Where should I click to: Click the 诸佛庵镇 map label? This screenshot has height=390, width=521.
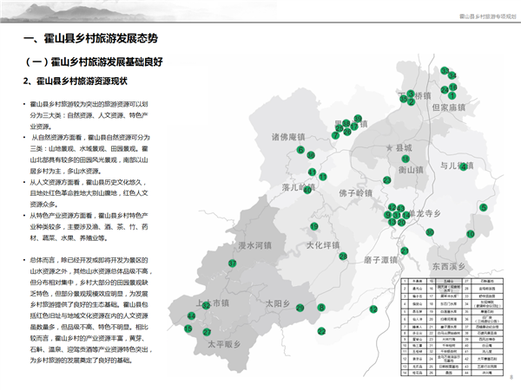[x=288, y=137]
